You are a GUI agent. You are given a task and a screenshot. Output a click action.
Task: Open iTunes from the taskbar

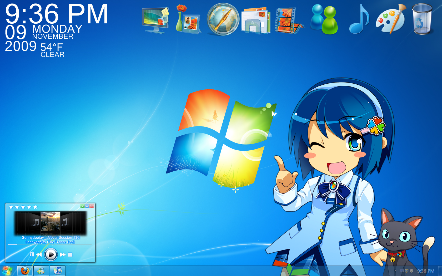57,271
